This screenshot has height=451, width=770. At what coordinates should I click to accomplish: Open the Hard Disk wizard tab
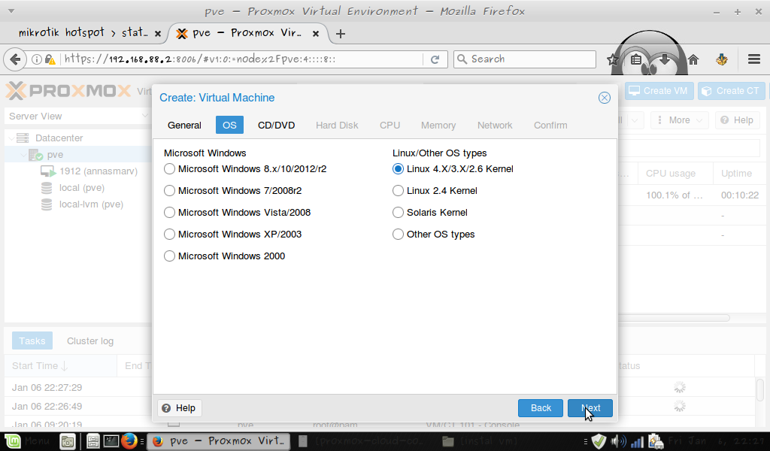[x=337, y=125]
